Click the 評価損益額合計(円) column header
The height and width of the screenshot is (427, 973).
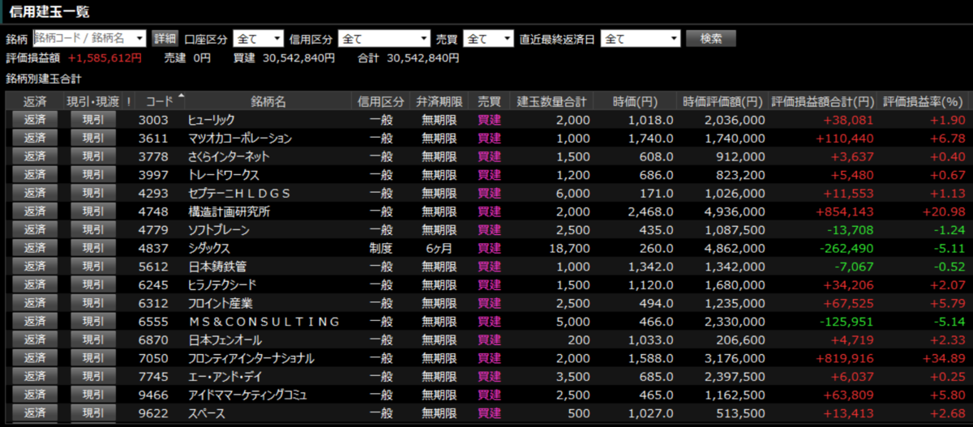[x=823, y=101]
